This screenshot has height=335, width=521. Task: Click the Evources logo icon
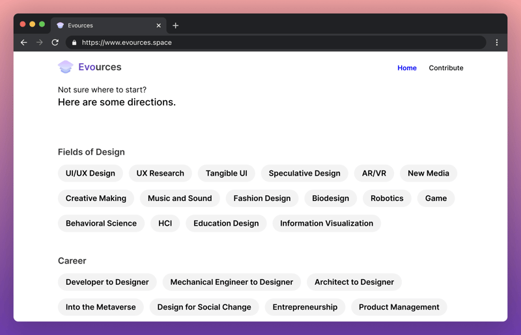click(65, 67)
